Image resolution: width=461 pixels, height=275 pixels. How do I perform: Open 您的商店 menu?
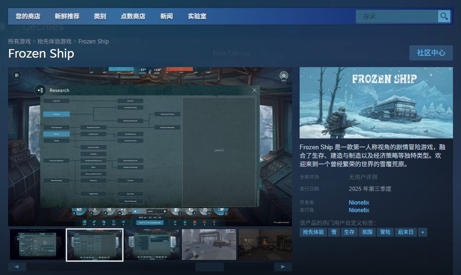point(28,17)
